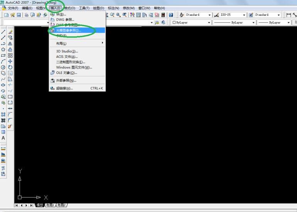Select the Circle tool
Screen dimensions: 297x212
[x=3, y=67]
